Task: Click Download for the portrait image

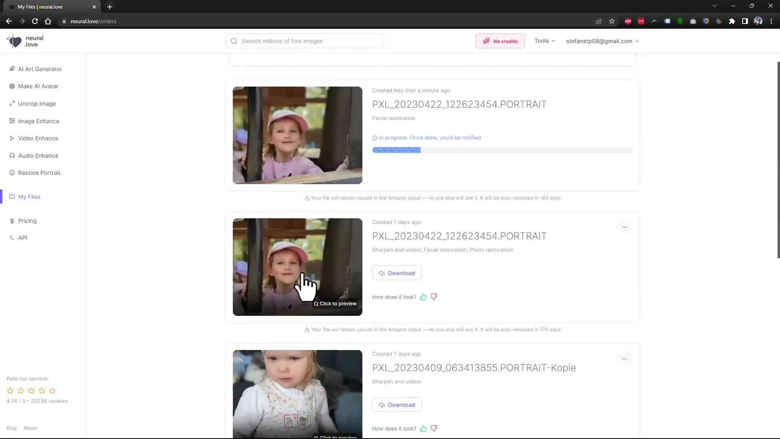Action: (397, 273)
